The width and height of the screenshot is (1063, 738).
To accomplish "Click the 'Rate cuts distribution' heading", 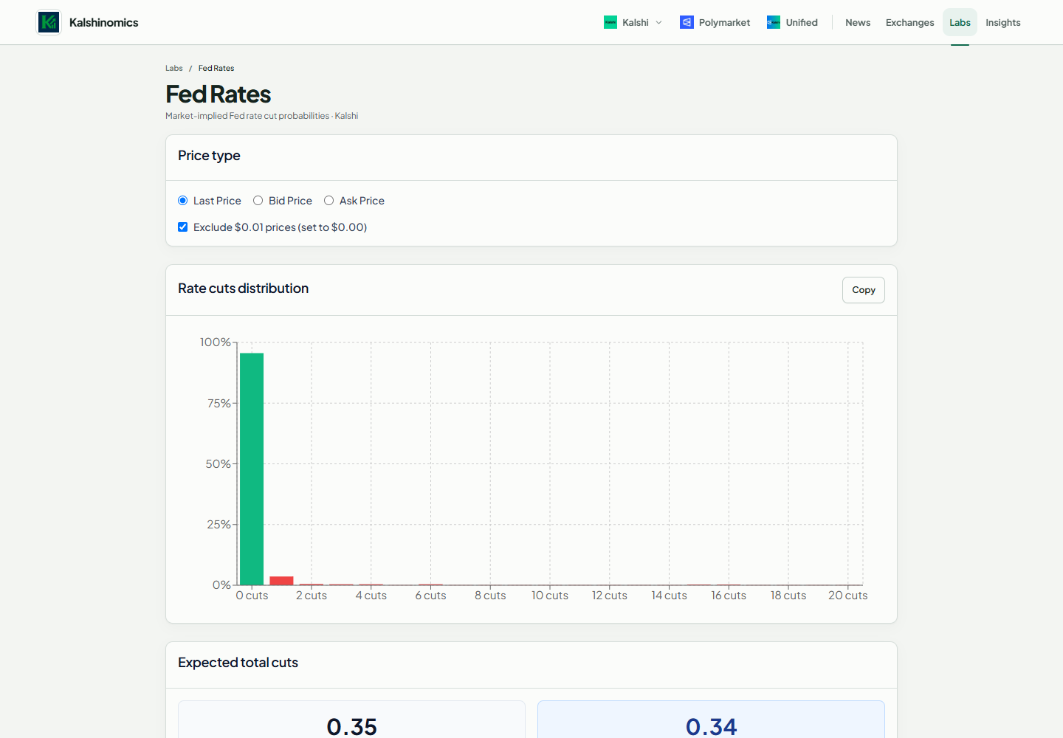I will point(243,289).
